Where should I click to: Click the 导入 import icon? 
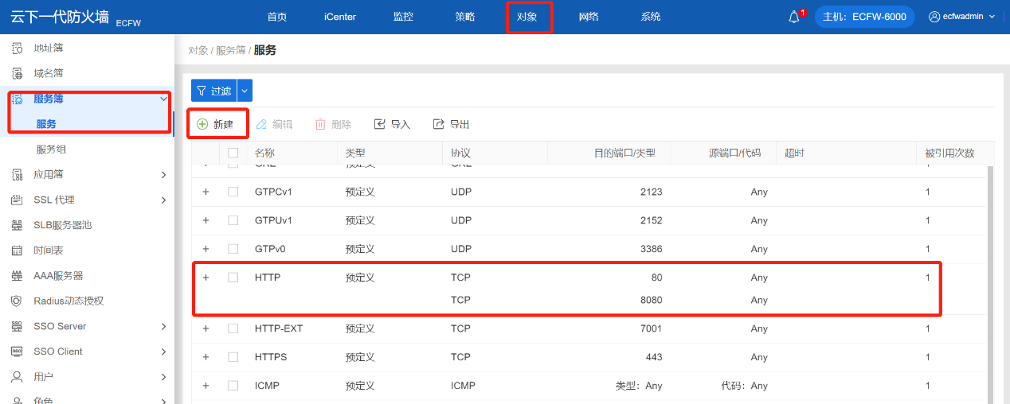click(x=380, y=124)
